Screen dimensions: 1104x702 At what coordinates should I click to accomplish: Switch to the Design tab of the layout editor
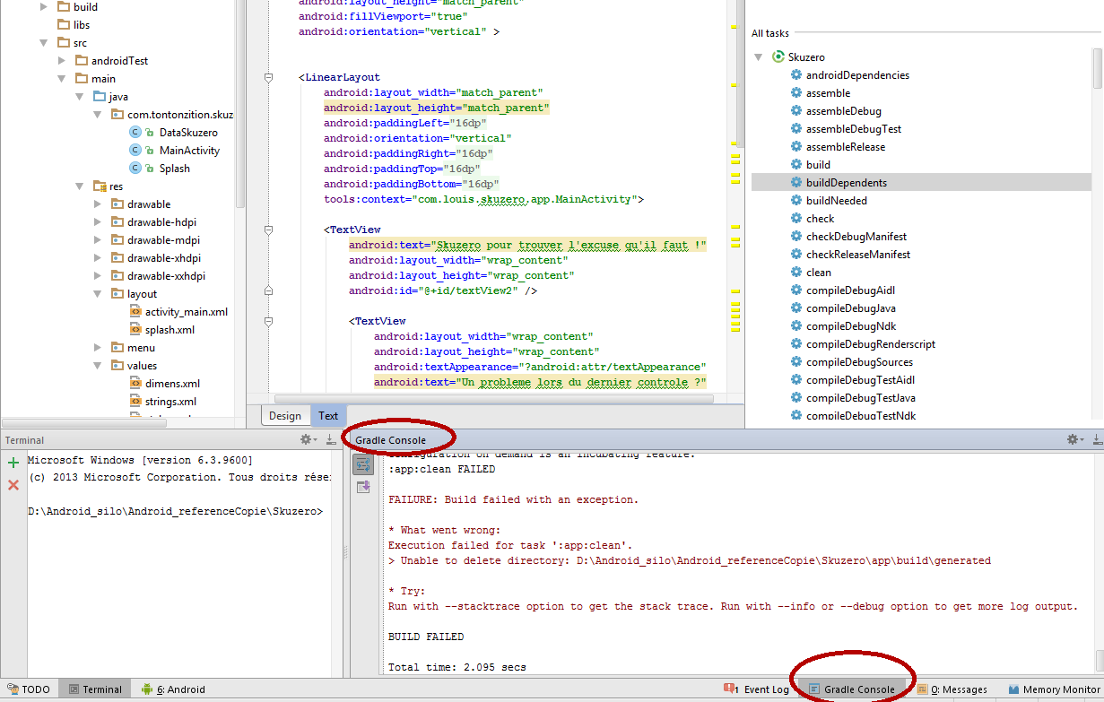(x=285, y=416)
